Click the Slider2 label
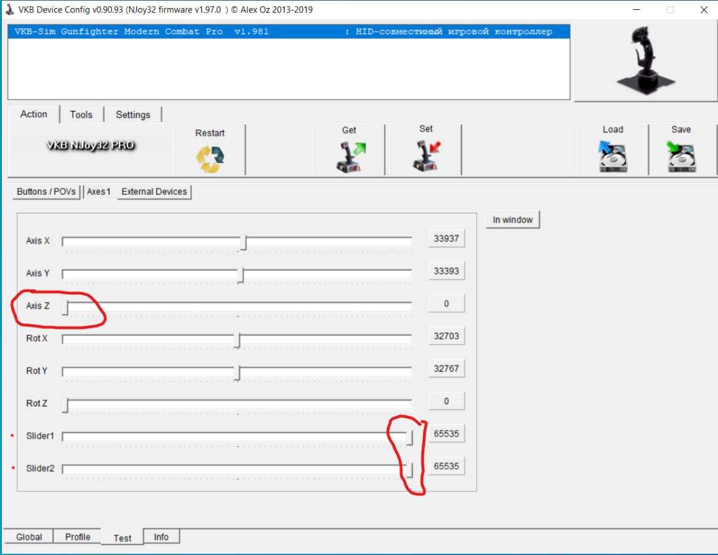 [40, 469]
